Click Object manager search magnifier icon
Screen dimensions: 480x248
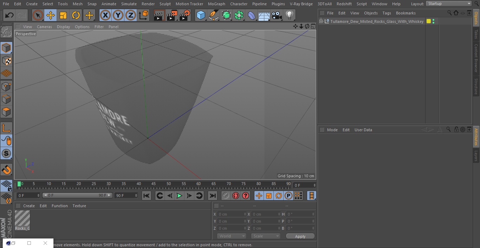click(449, 13)
